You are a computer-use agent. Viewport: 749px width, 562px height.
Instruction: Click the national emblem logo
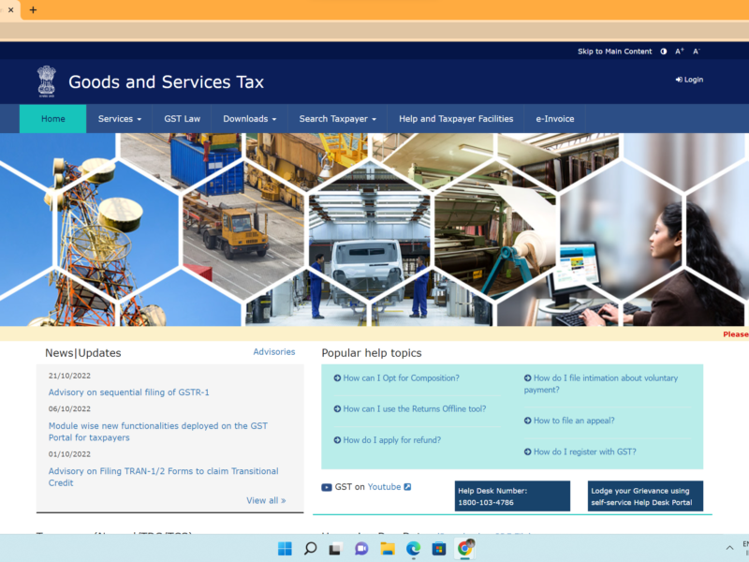46,81
